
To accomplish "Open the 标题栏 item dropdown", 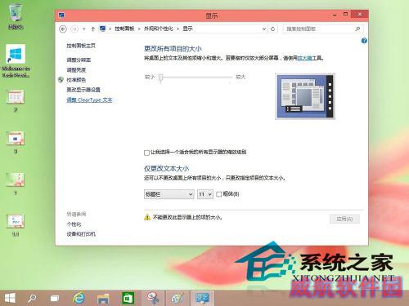I will click(169, 194).
